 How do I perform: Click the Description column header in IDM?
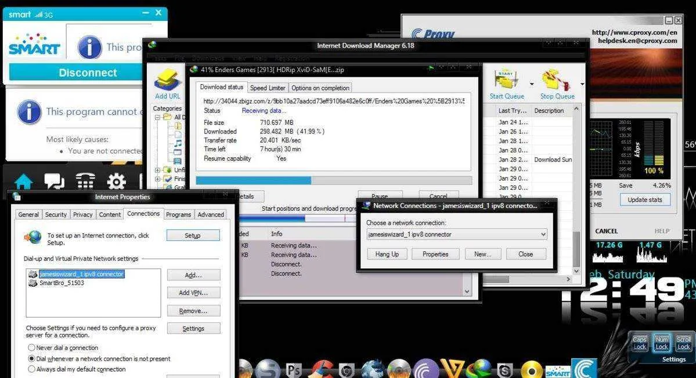click(549, 110)
